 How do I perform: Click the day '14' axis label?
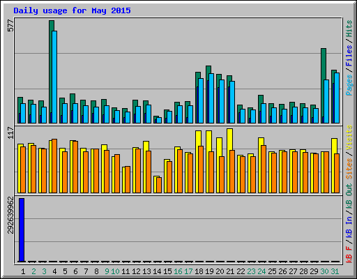[x=157, y=271]
